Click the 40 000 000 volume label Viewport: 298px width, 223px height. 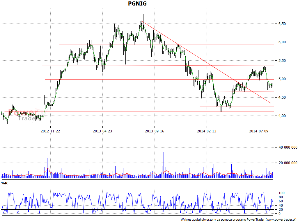[287, 147]
